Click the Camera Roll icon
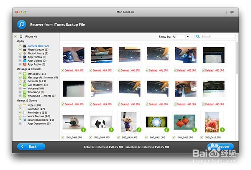 pyautogui.click(x=25, y=46)
